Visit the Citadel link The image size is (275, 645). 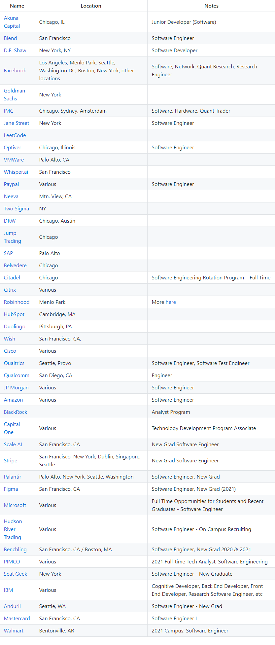12,278
